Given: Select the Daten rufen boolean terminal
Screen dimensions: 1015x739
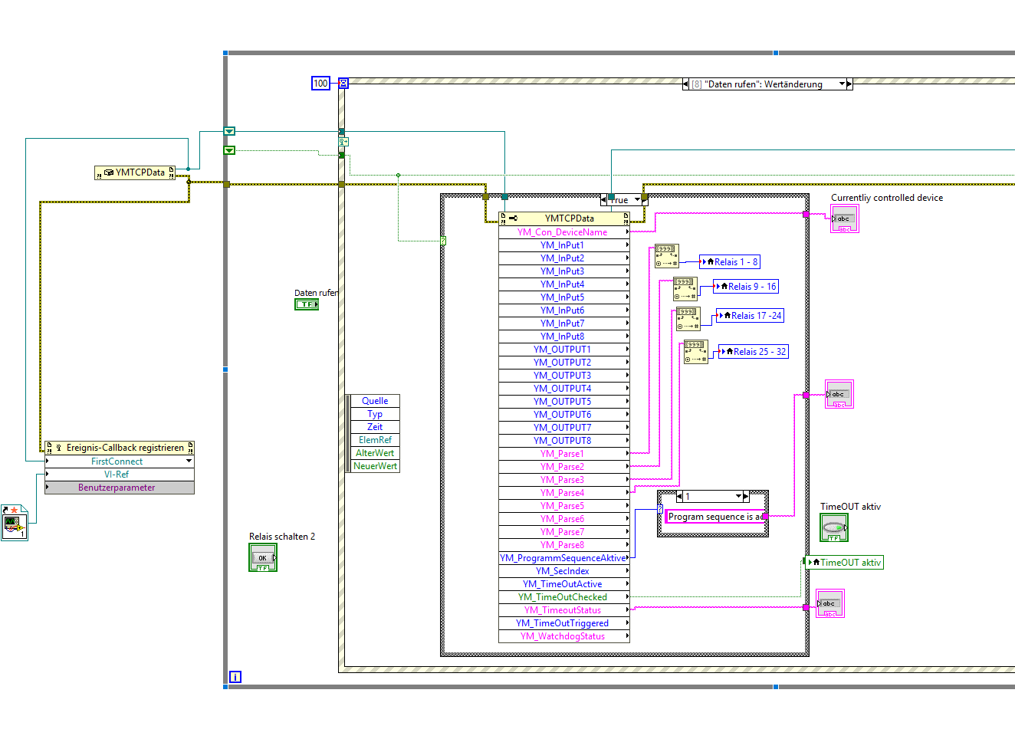Looking at the screenshot, I should coord(307,304).
